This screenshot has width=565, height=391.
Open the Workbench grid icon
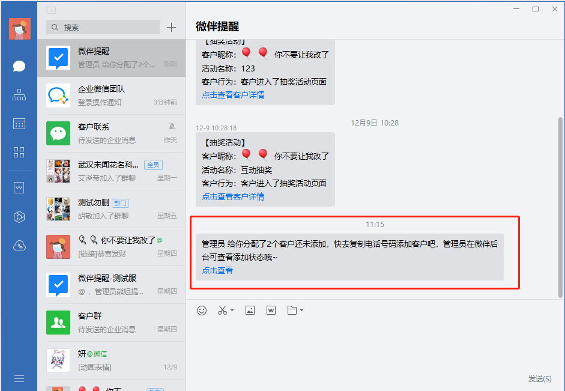[19, 152]
